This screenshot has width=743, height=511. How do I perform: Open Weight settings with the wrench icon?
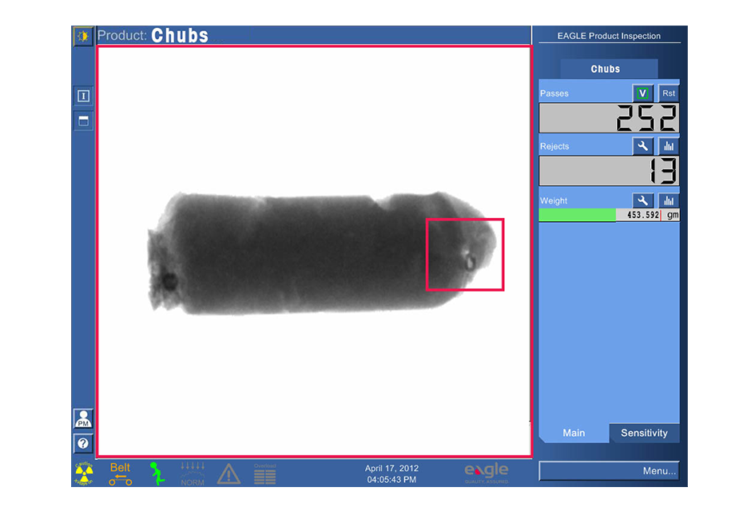(x=642, y=200)
